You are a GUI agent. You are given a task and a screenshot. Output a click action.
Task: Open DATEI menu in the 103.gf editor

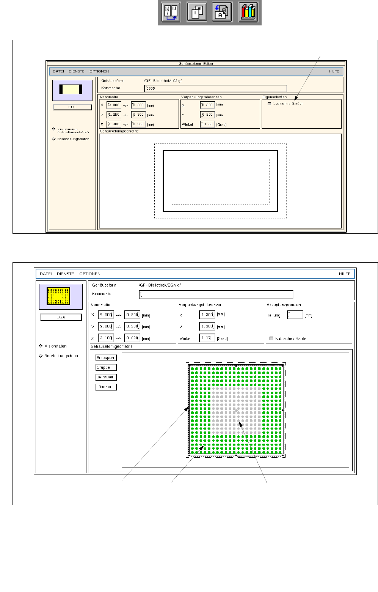pos(58,71)
